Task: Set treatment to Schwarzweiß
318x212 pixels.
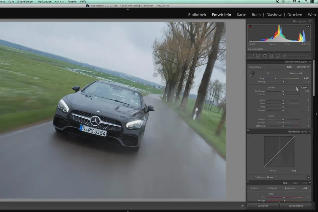Action: (x=303, y=67)
